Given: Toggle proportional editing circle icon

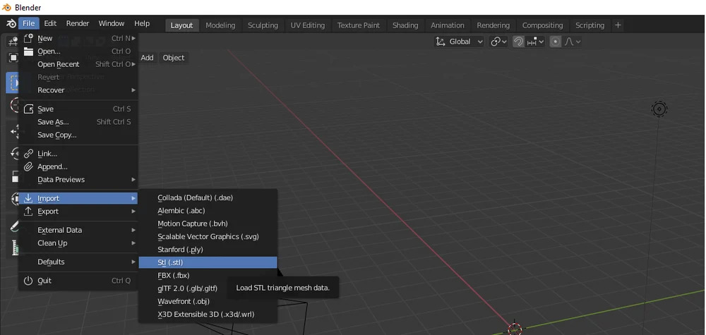Looking at the screenshot, I should (x=556, y=42).
